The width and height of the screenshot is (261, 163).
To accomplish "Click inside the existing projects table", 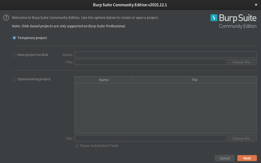I will pos(166,108).
